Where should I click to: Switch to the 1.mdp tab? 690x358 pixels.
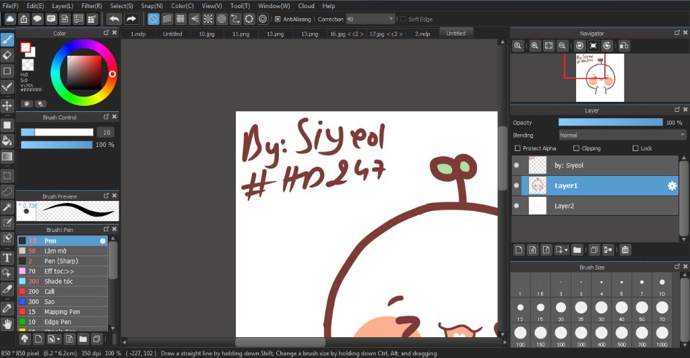138,34
